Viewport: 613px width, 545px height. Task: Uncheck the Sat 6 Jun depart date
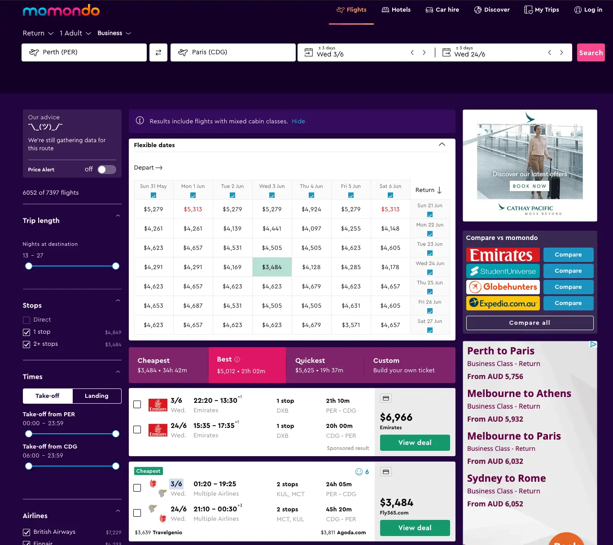pyautogui.click(x=390, y=195)
